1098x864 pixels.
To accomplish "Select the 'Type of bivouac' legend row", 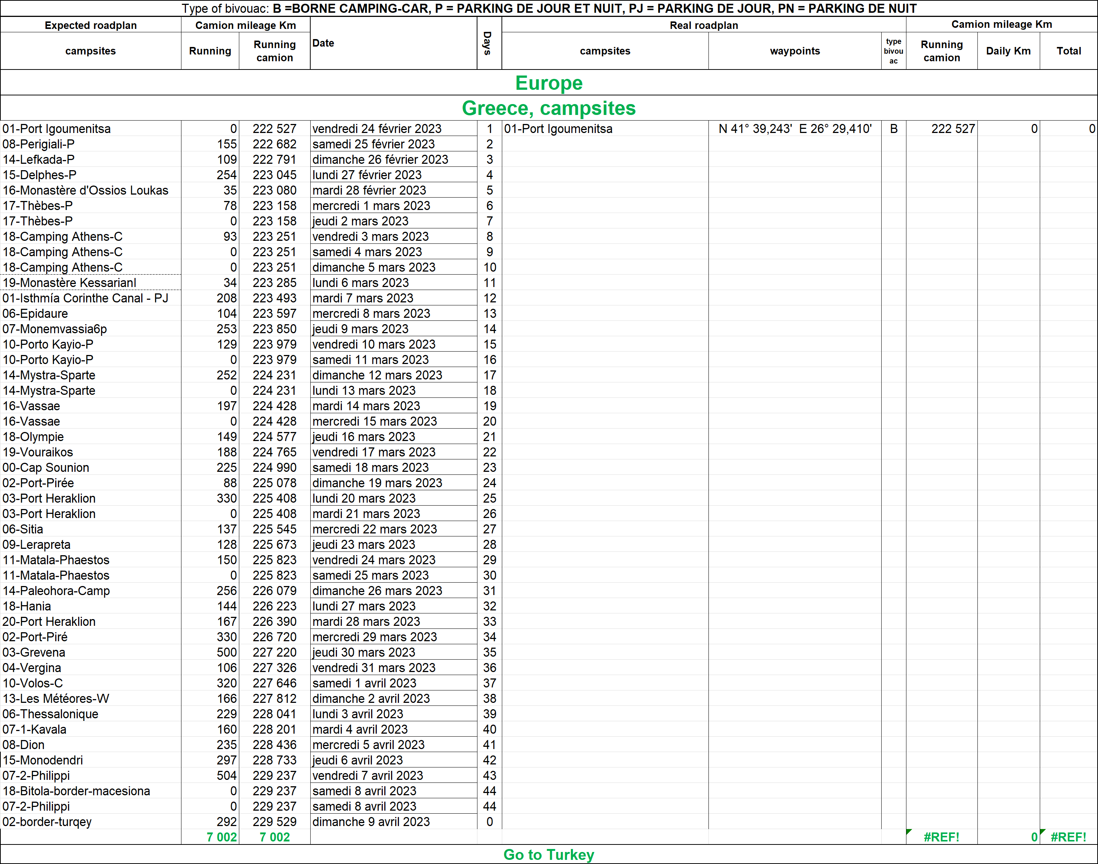I will pyautogui.click(x=549, y=9).
